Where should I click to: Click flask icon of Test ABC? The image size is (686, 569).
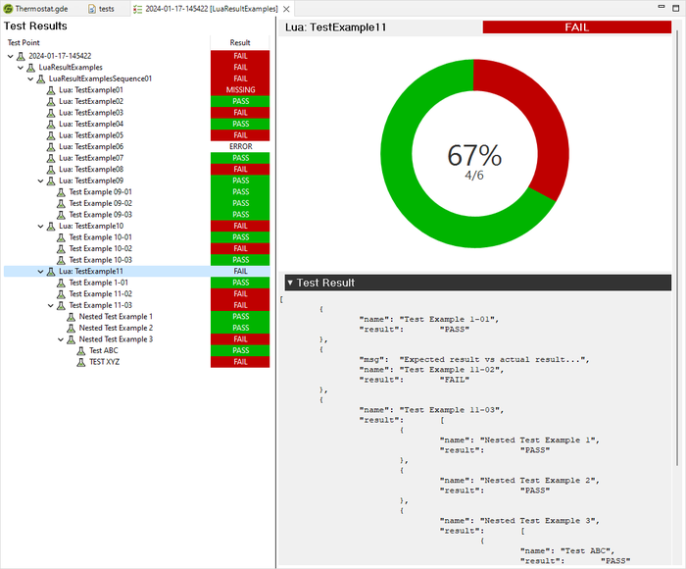point(81,351)
